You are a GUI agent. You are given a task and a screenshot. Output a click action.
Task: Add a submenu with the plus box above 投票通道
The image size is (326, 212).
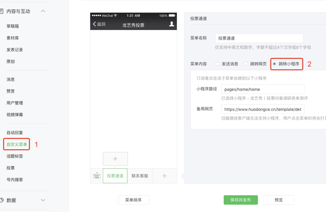click(x=115, y=159)
